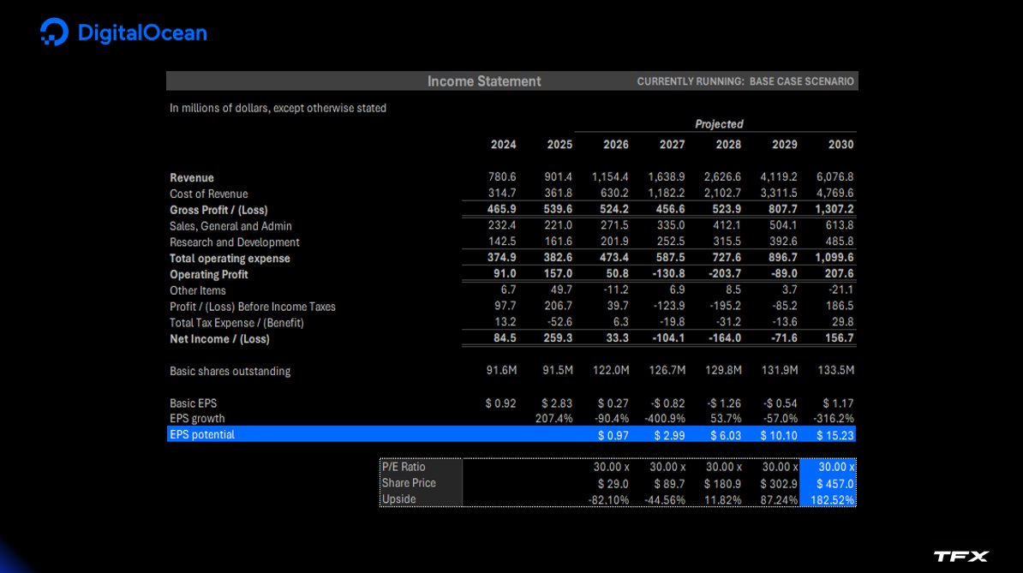Select the 2027 column header
1023x573 pixels.
(x=672, y=145)
